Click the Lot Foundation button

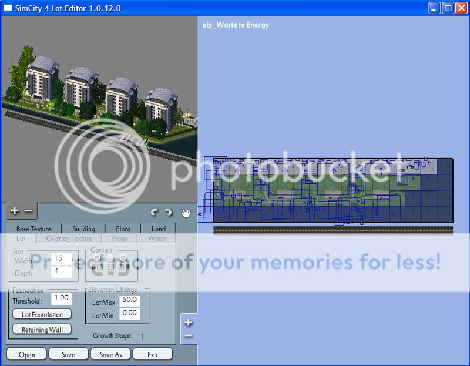[x=42, y=314]
